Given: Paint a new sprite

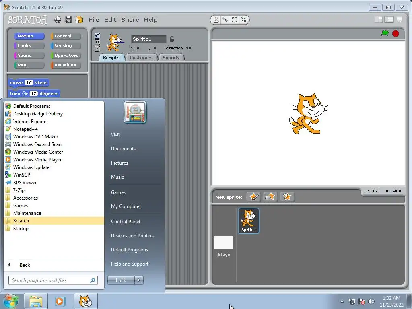Looking at the screenshot, I should pyautogui.click(x=253, y=196).
